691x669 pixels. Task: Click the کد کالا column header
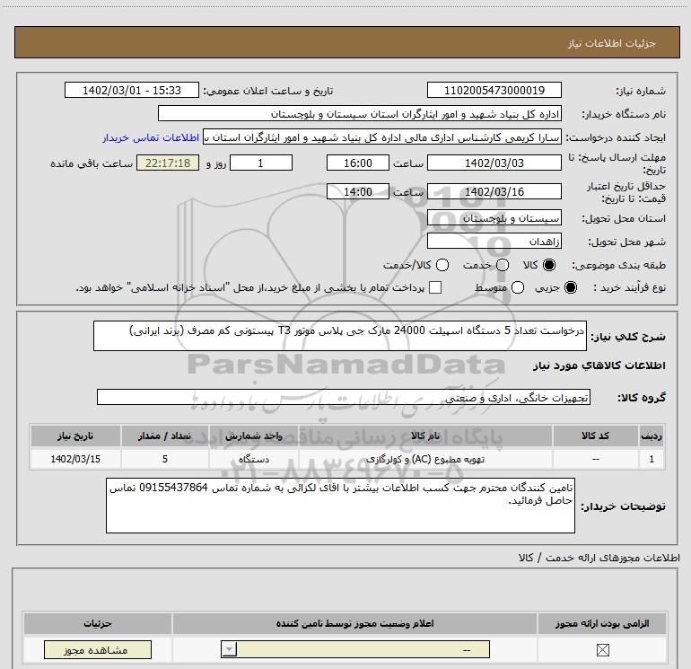(x=595, y=436)
